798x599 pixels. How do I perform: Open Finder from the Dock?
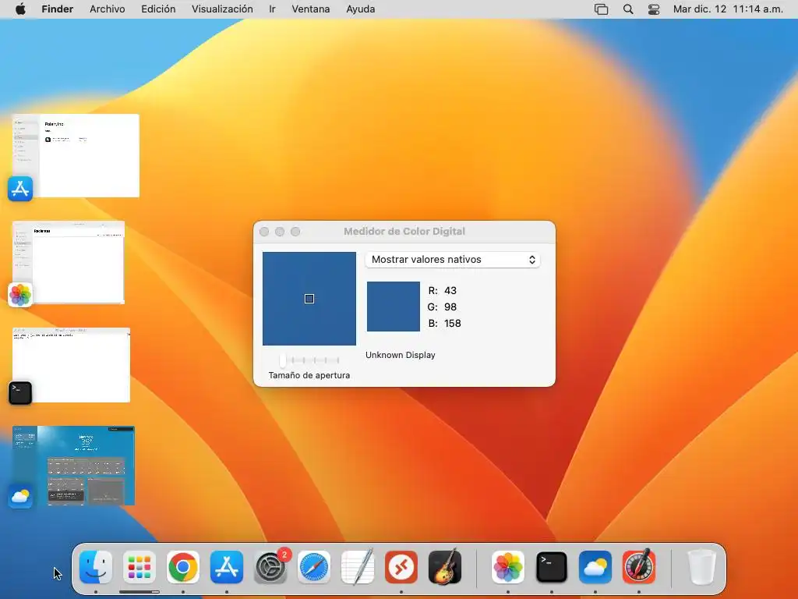click(x=96, y=567)
